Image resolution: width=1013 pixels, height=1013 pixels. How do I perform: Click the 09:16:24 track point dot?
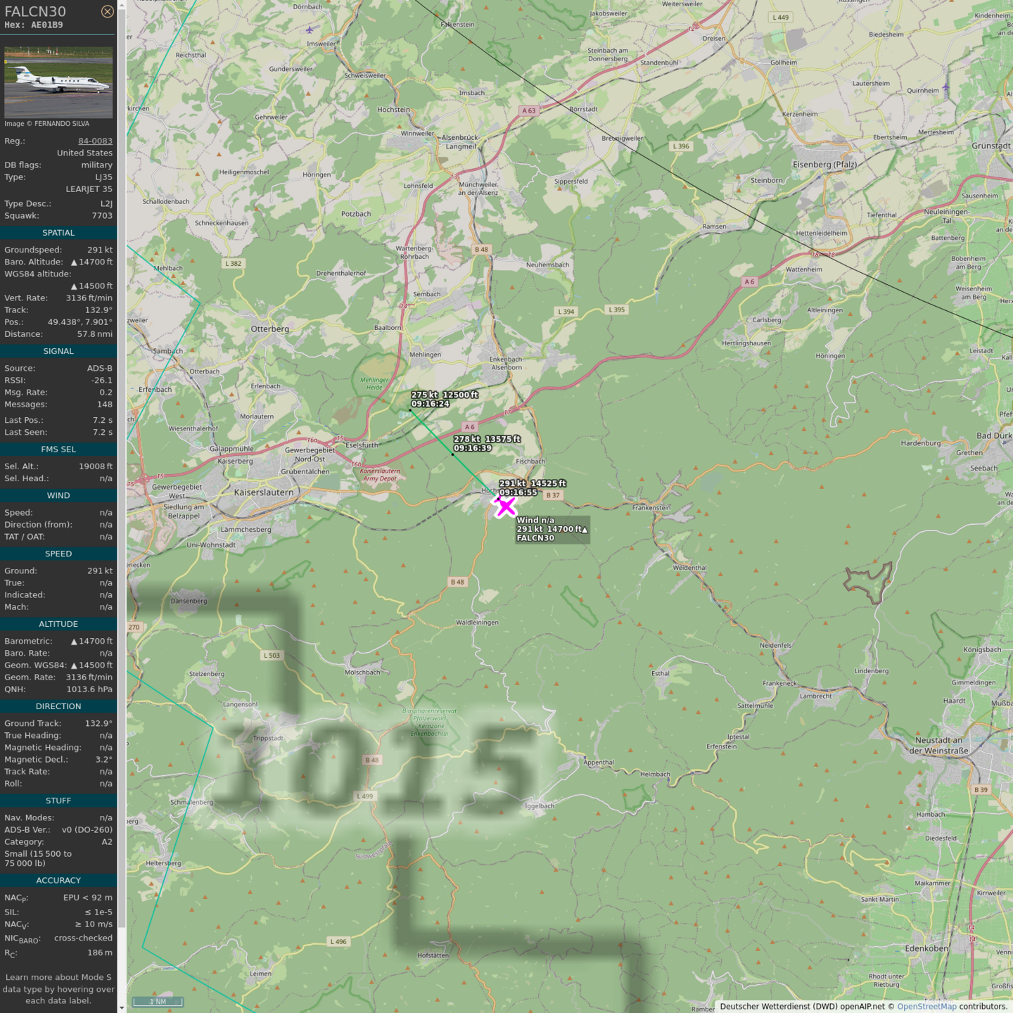pos(410,410)
